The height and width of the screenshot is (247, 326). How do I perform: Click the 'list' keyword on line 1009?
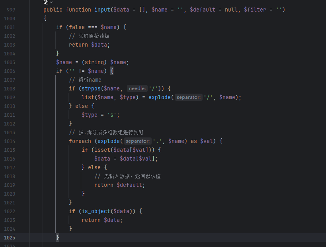pos(88,97)
